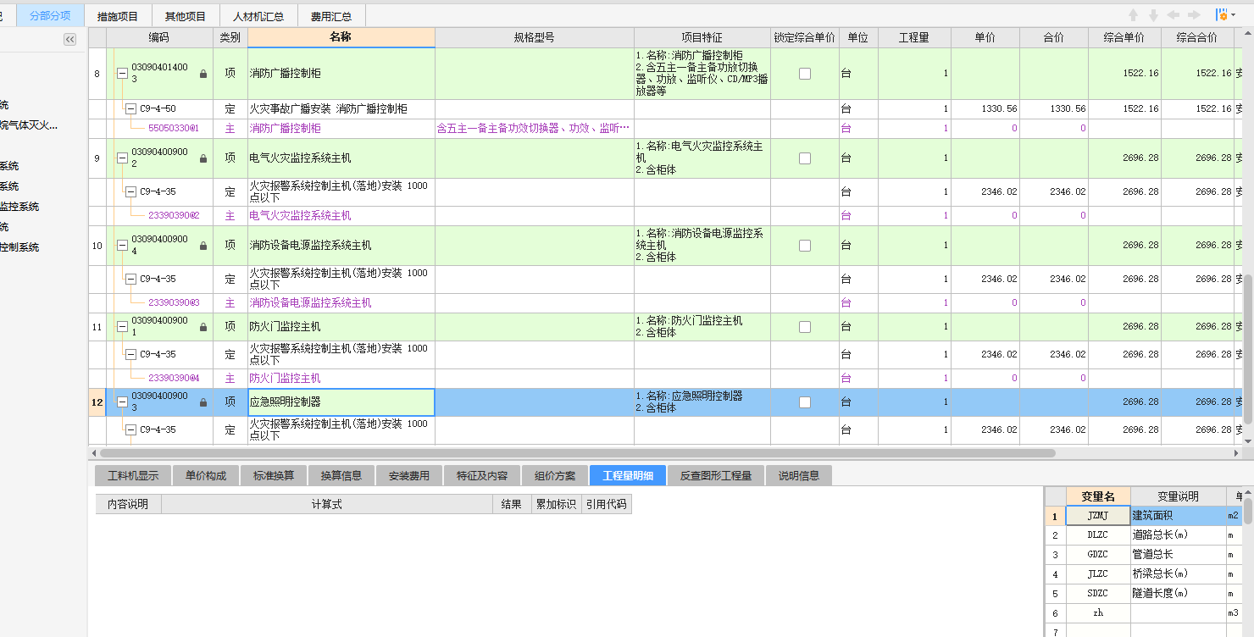The height and width of the screenshot is (637, 1254).
Task: Select the 工程量明细 bottom tab
Action: [x=628, y=475]
